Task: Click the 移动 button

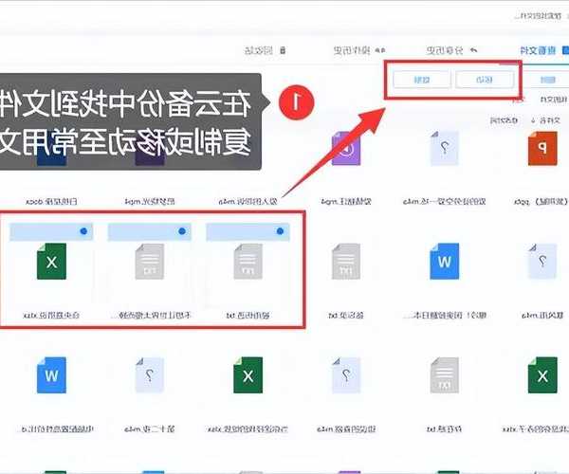Action: tap(485, 80)
